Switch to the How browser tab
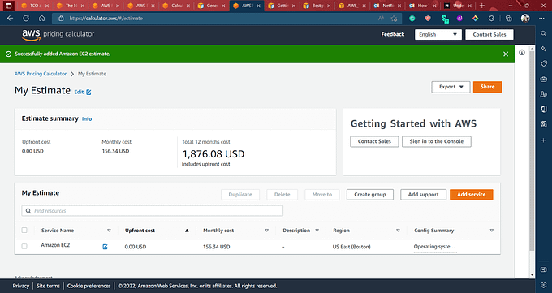The height and width of the screenshot is (293, 552). 422,6
